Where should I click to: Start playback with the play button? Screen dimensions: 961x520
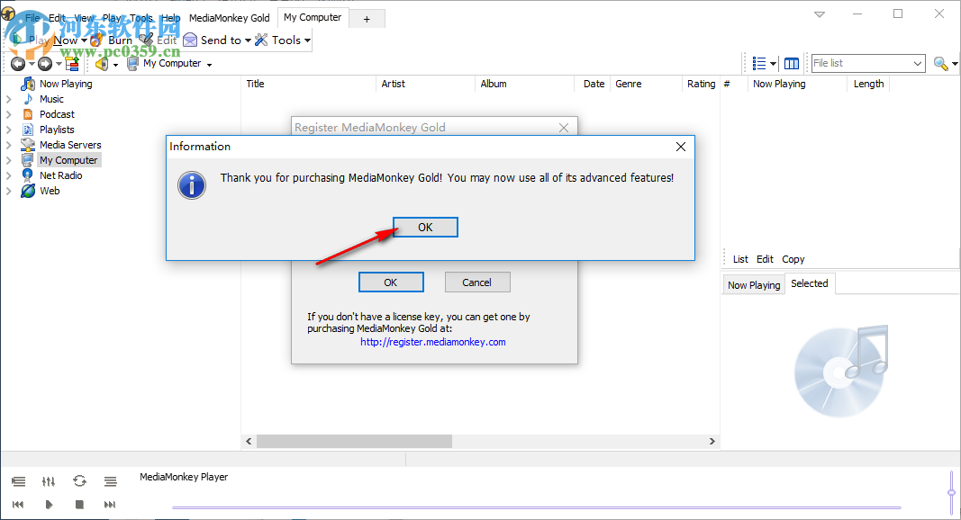tap(49, 505)
